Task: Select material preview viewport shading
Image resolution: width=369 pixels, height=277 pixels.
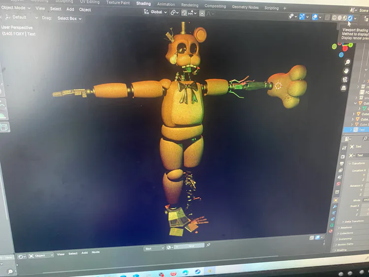Action: pos(345,18)
